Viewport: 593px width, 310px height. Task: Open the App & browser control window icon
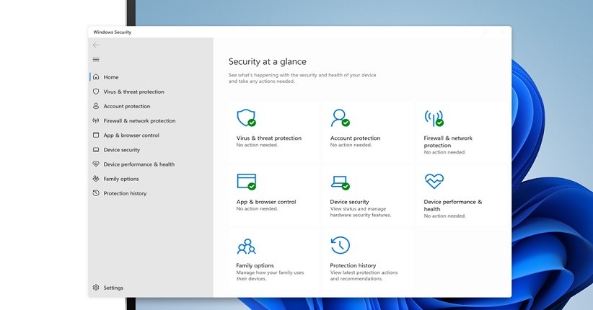(246, 181)
